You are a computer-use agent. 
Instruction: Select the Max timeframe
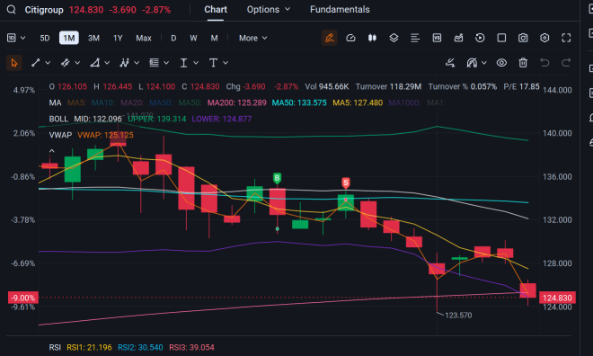(x=144, y=38)
